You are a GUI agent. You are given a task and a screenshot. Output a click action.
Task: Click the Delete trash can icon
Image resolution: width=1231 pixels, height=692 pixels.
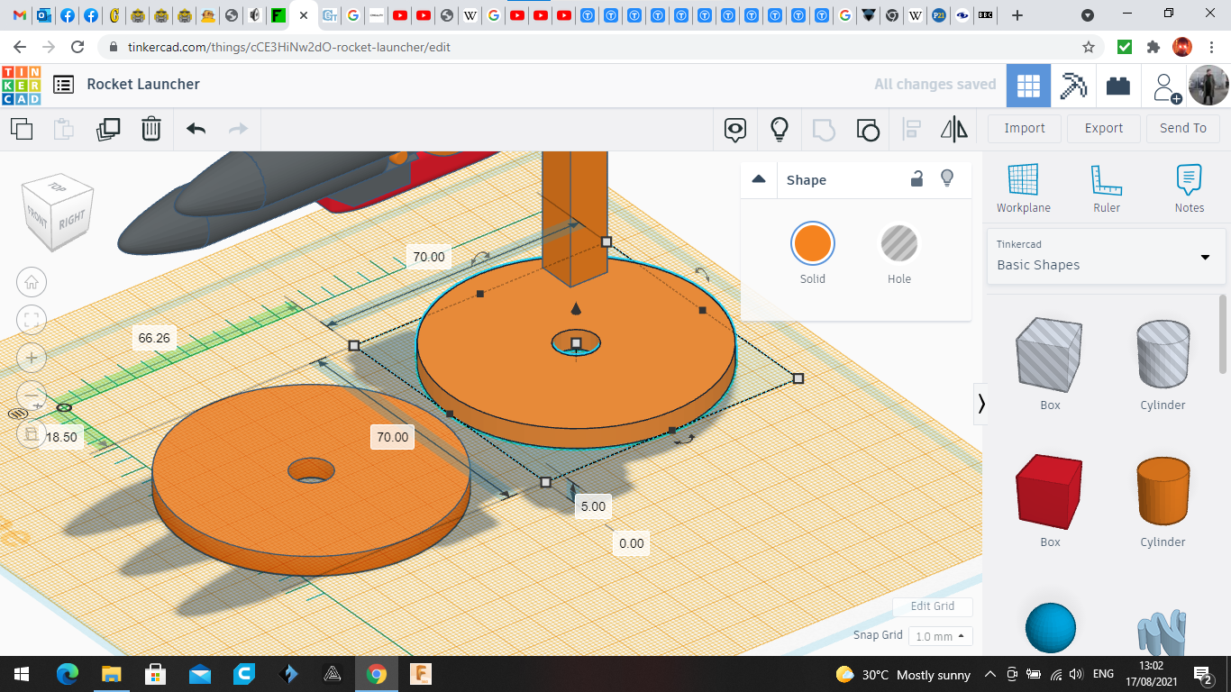coord(151,129)
